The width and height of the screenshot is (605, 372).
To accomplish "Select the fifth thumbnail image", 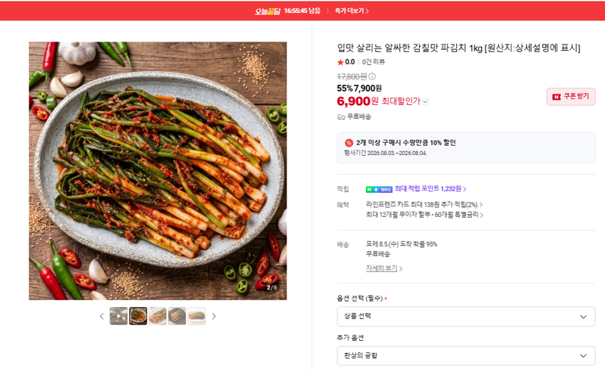I will (x=197, y=316).
